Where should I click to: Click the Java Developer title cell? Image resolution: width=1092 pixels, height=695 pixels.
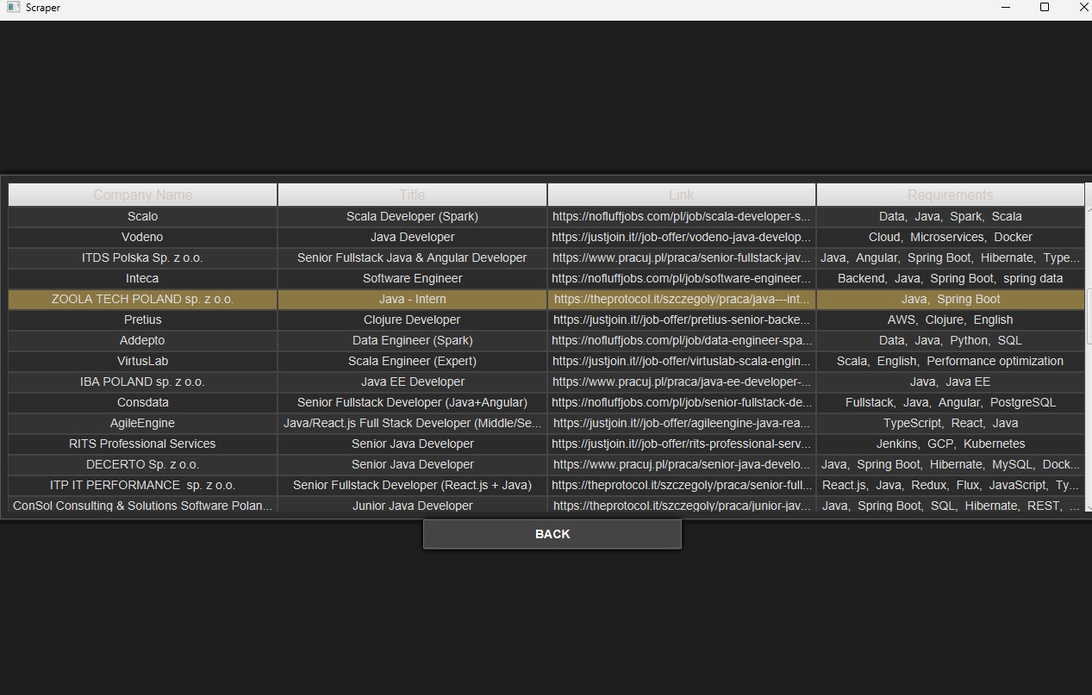412,237
